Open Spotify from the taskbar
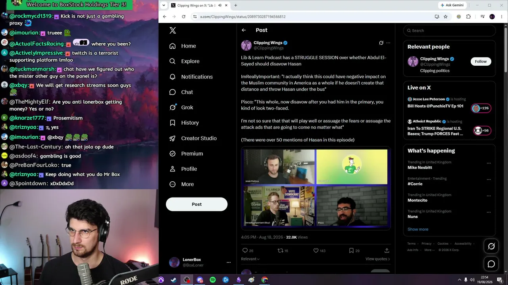 click(213, 280)
